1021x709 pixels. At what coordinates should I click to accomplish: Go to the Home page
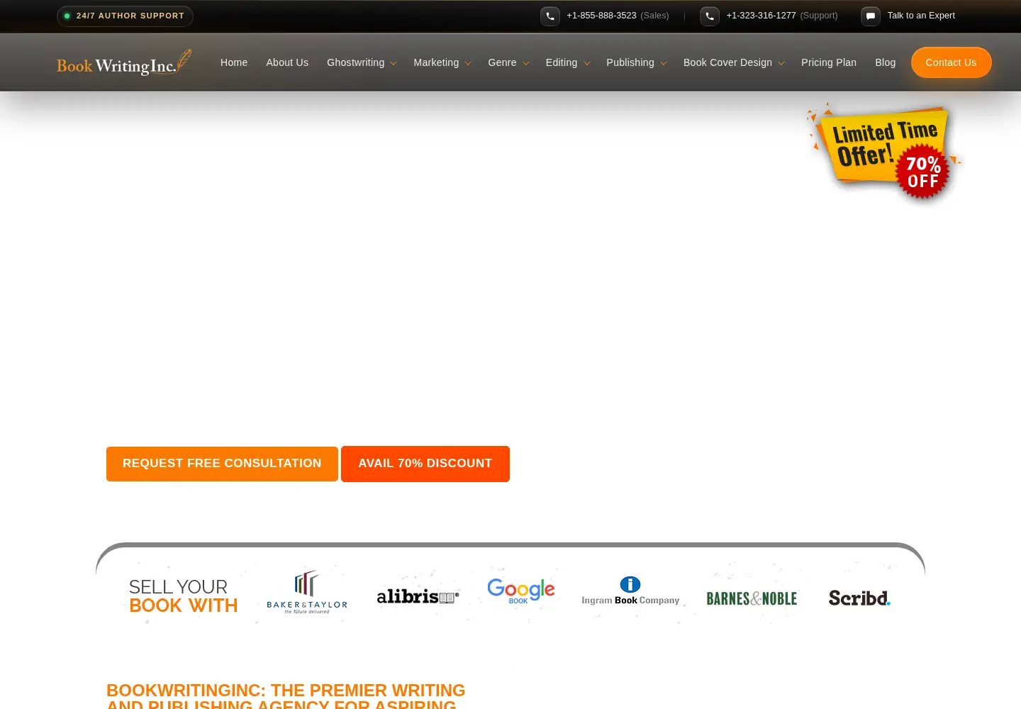(234, 62)
